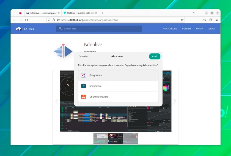Show the previous screenshot with left chevron
The height and width of the screenshot is (156, 231).
(57, 101)
